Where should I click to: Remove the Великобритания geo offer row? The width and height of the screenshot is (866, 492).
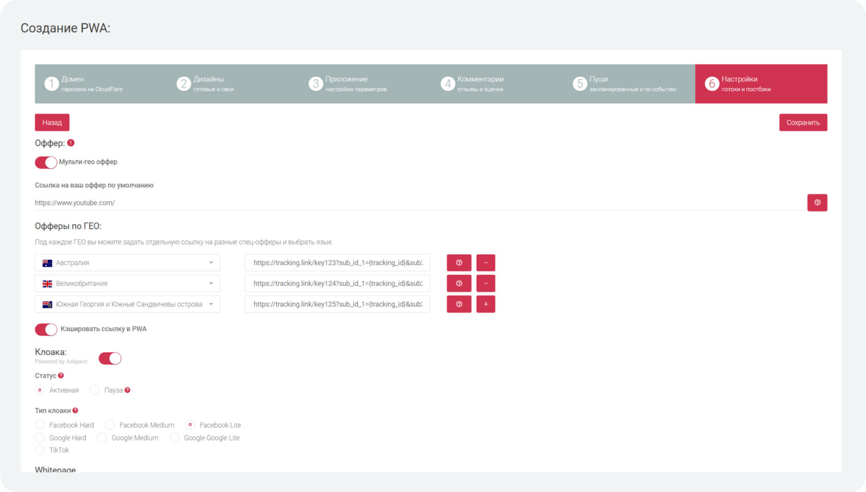[485, 283]
